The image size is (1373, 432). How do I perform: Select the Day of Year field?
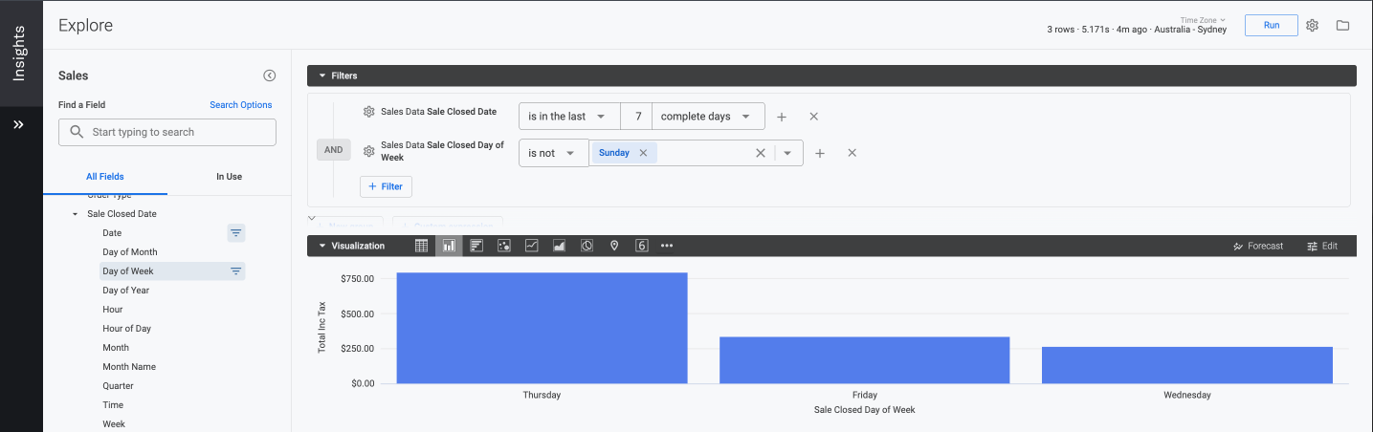pyautogui.click(x=126, y=291)
